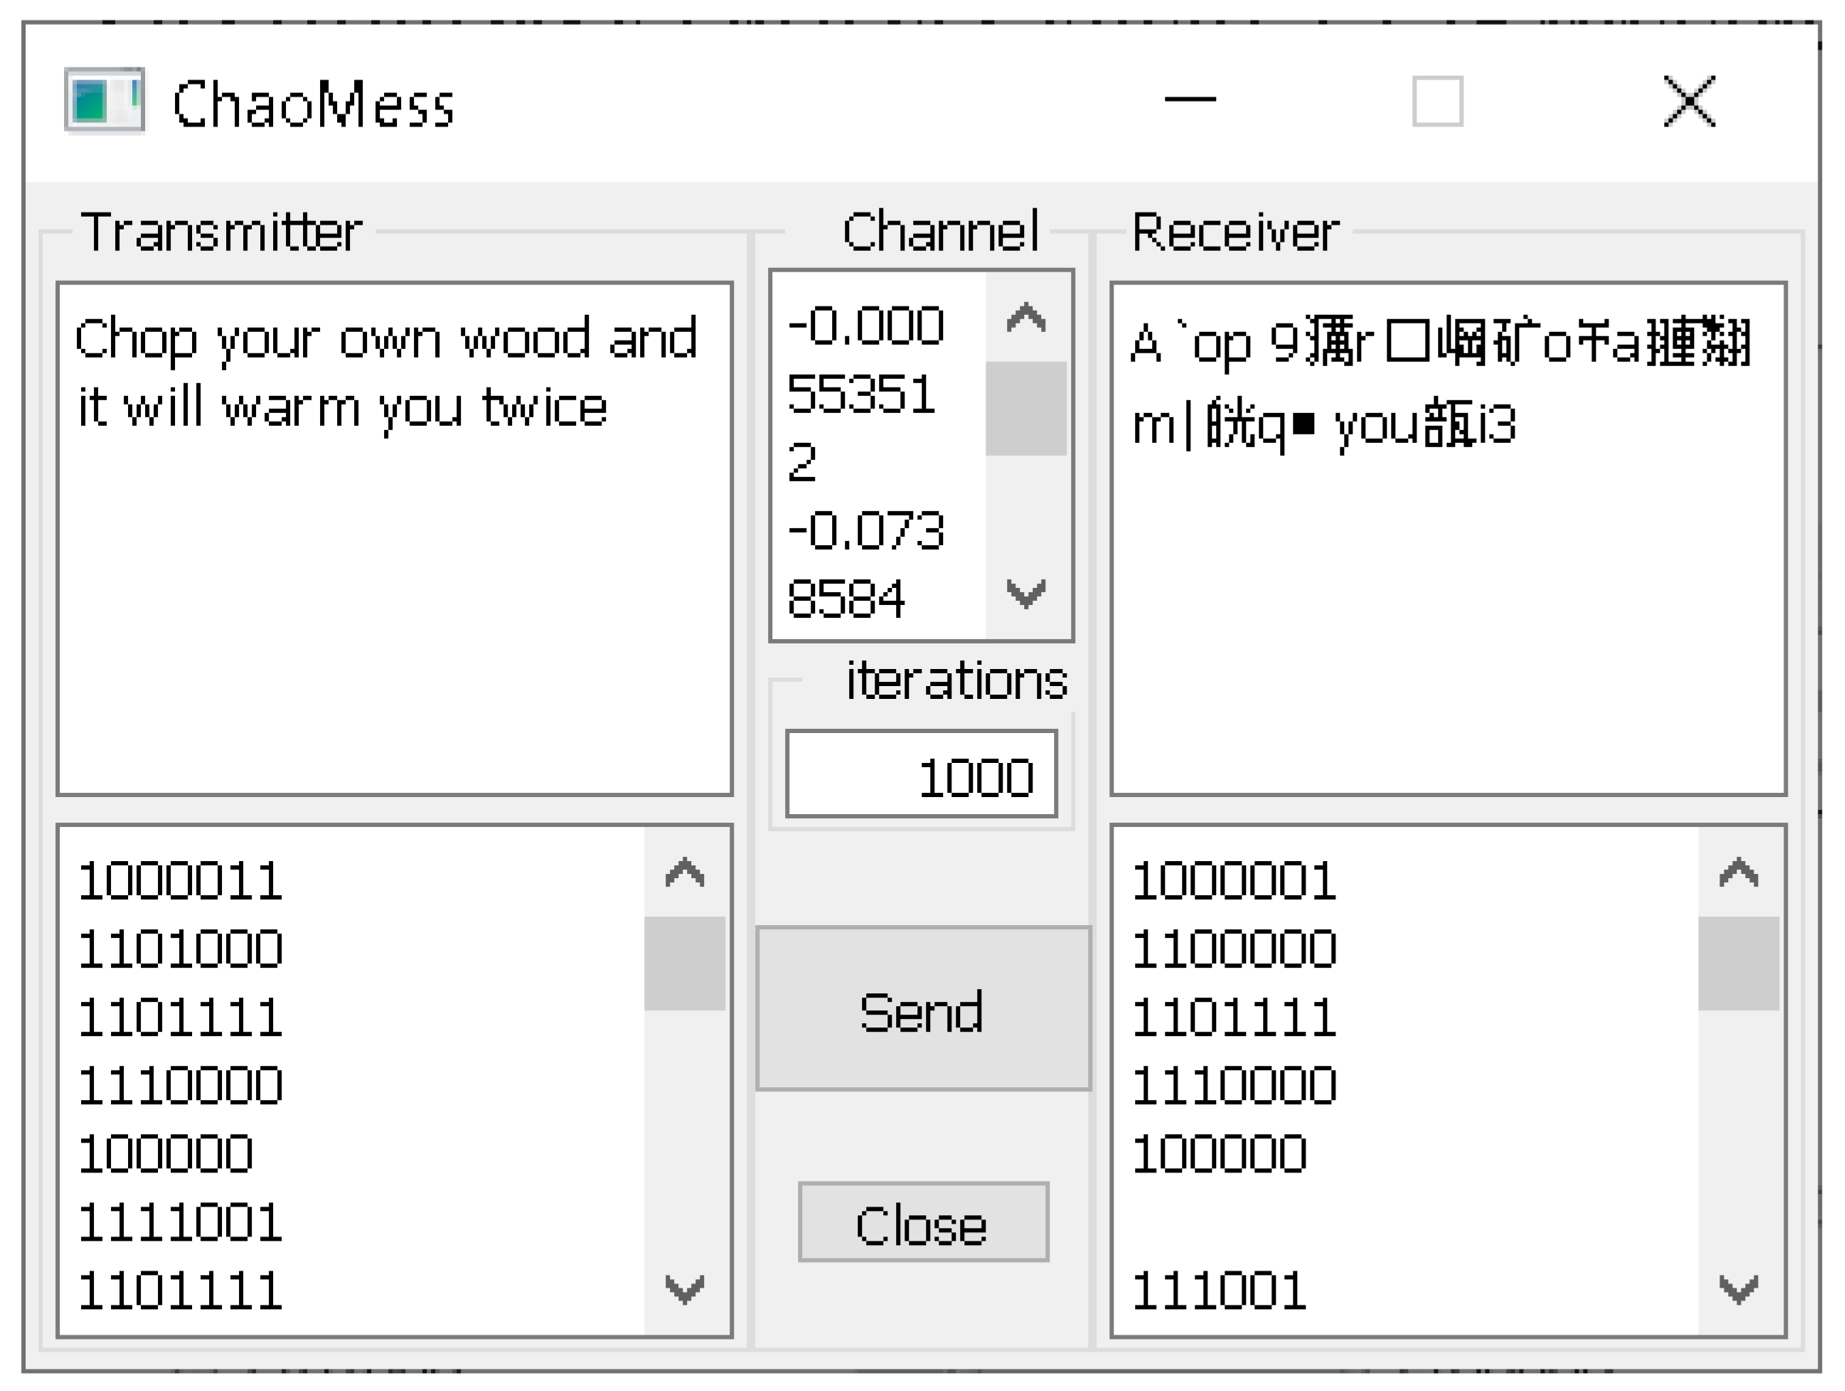
Task: Click the ChaoMess application icon in title bar
Action: 102,102
